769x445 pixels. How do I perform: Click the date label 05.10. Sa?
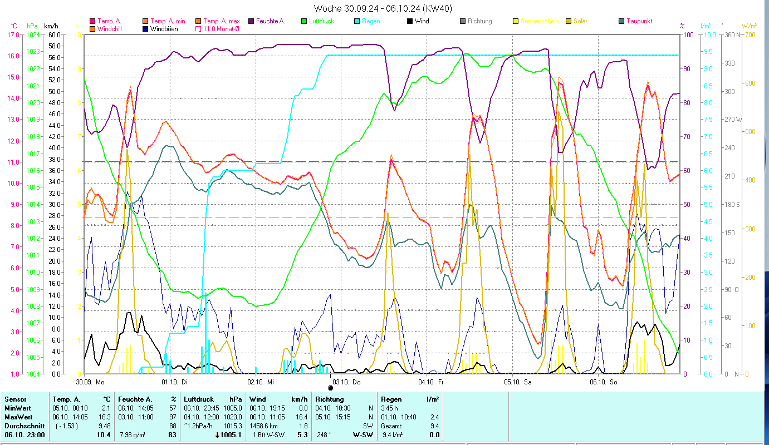click(518, 382)
